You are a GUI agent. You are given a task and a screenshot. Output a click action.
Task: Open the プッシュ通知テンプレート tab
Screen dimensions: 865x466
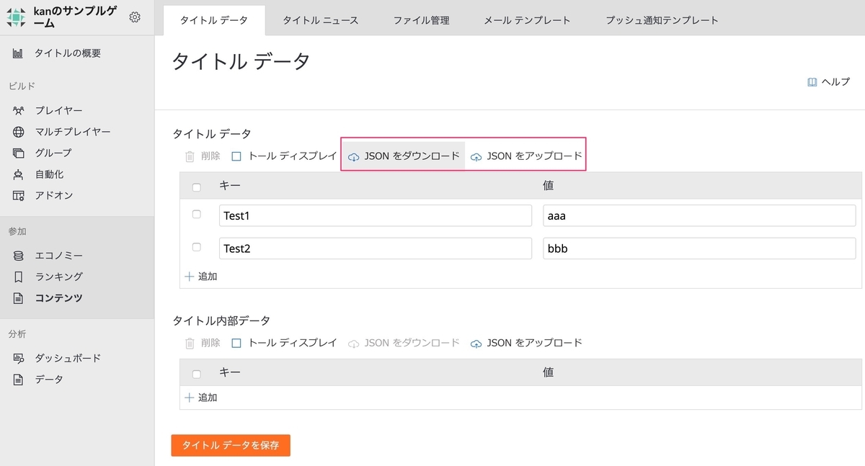662,20
